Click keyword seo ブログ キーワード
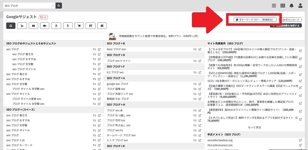The width and height of the screenshot is (308, 150). pyautogui.click(x=19, y=145)
